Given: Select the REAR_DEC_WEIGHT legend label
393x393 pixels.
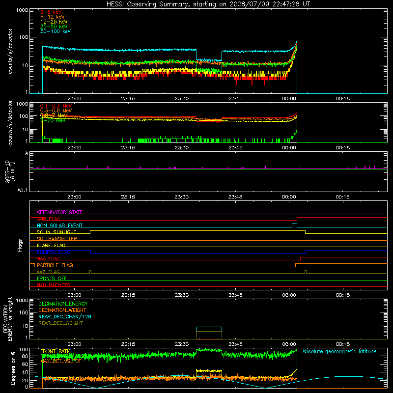Looking at the screenshot, I should 60,323.
